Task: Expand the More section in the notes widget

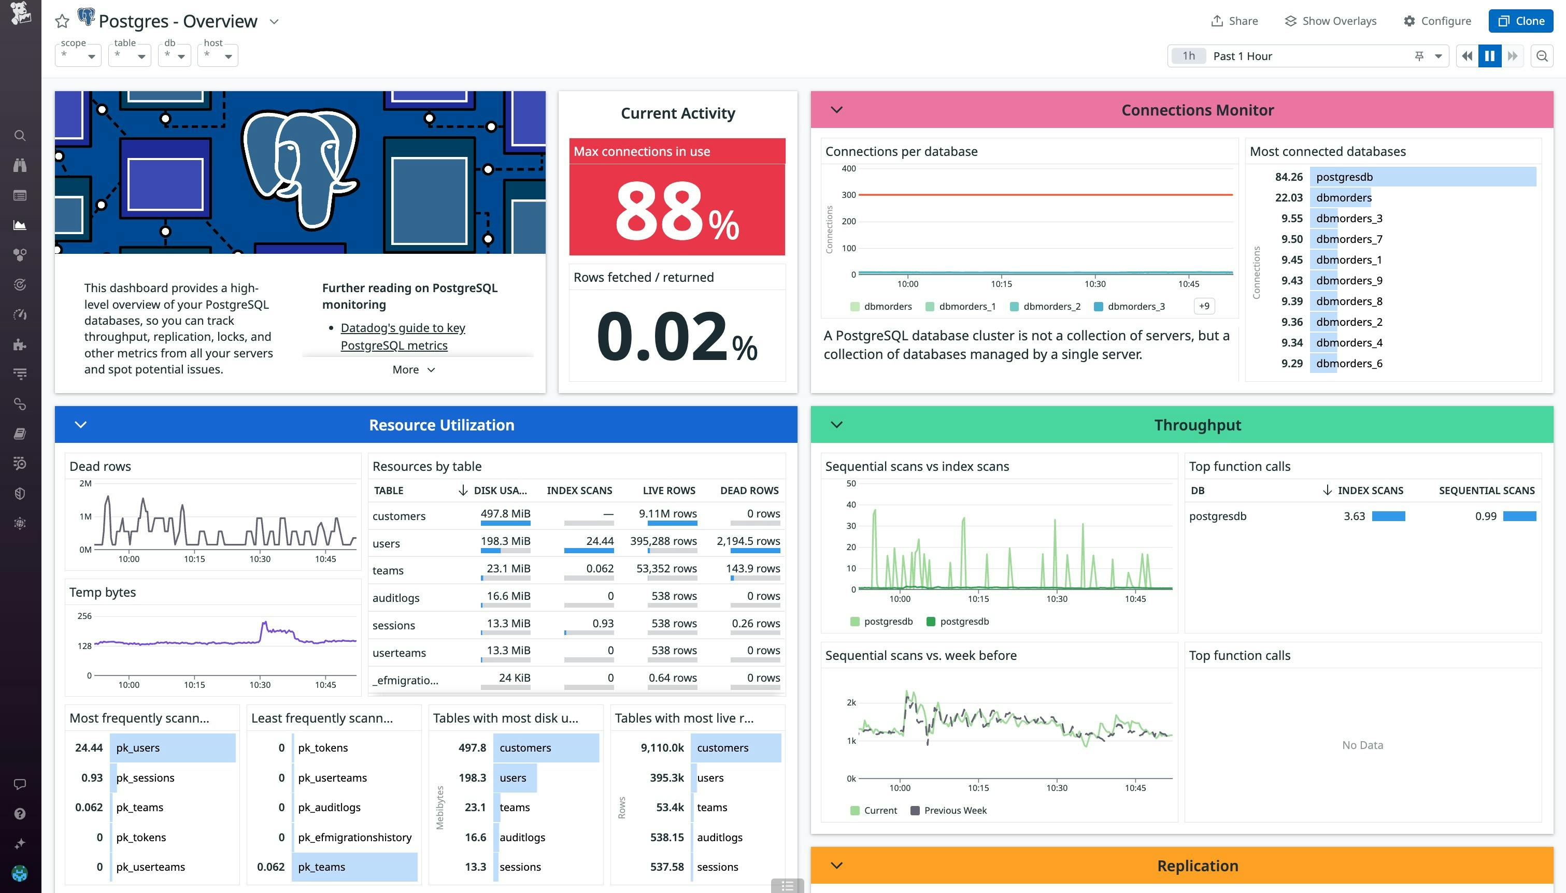Action: [414, 369]
